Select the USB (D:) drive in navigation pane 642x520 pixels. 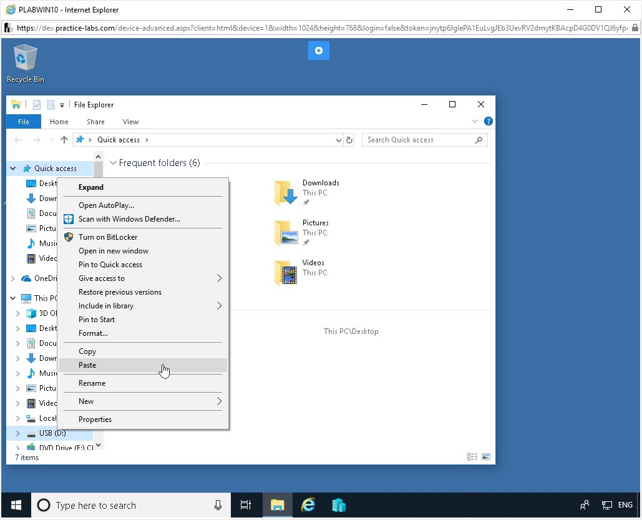(x=49, y=433)
